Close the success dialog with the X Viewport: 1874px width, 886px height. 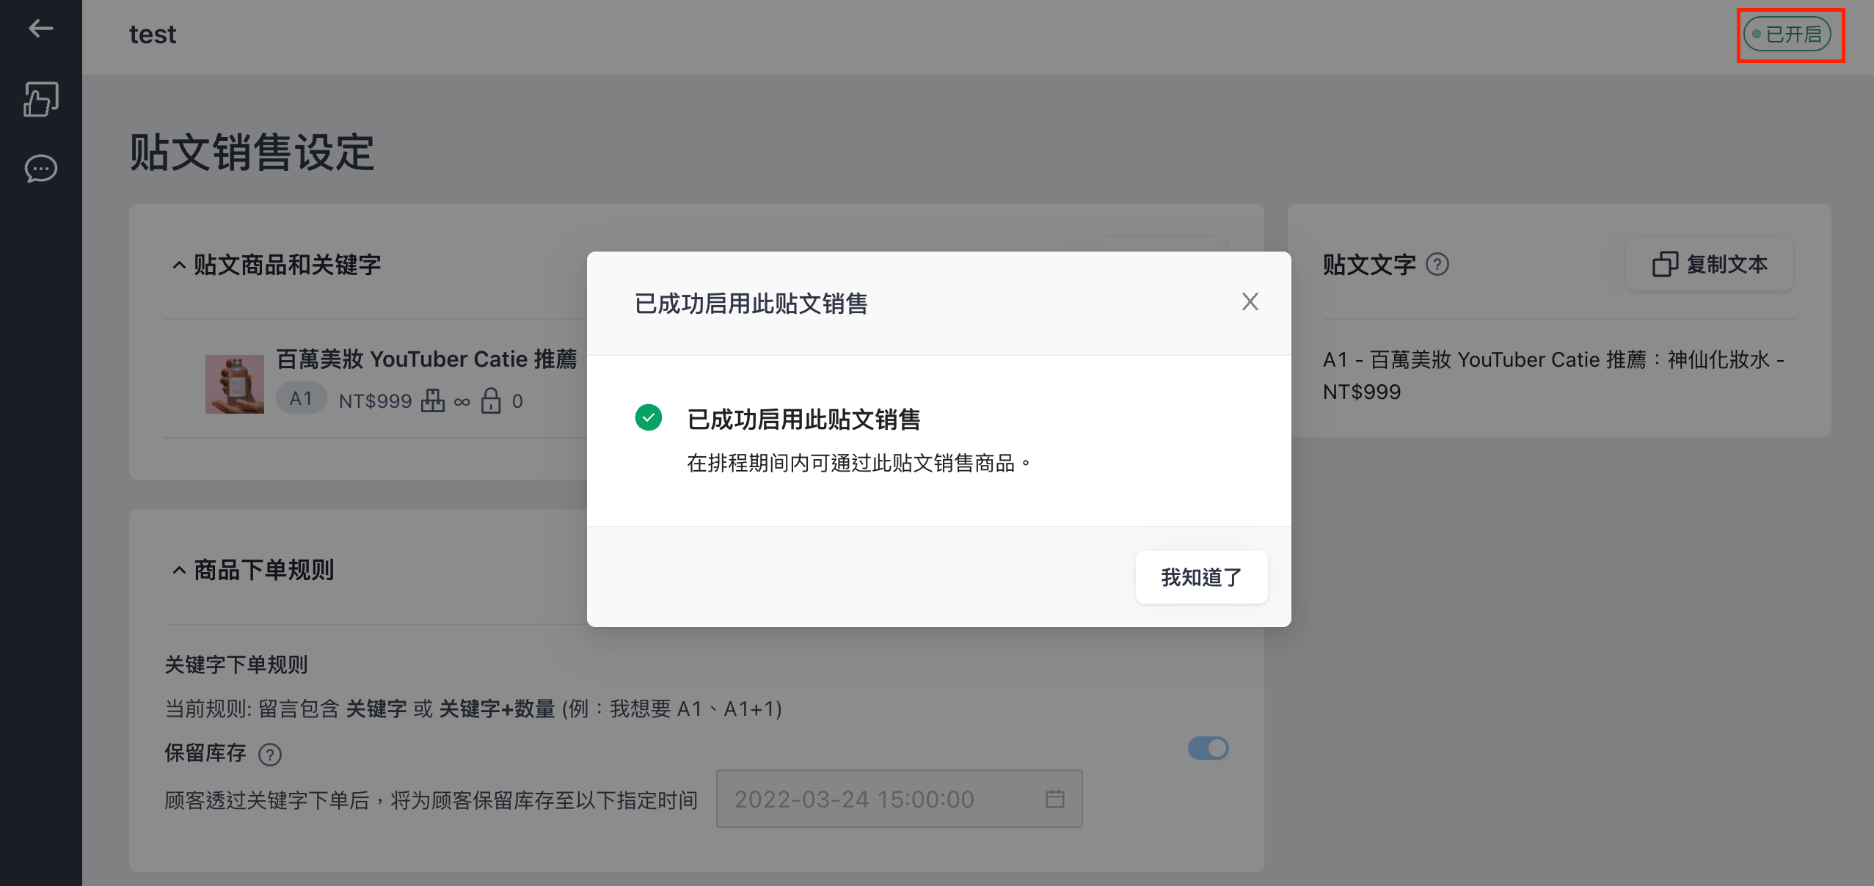tap(1250, 301)
